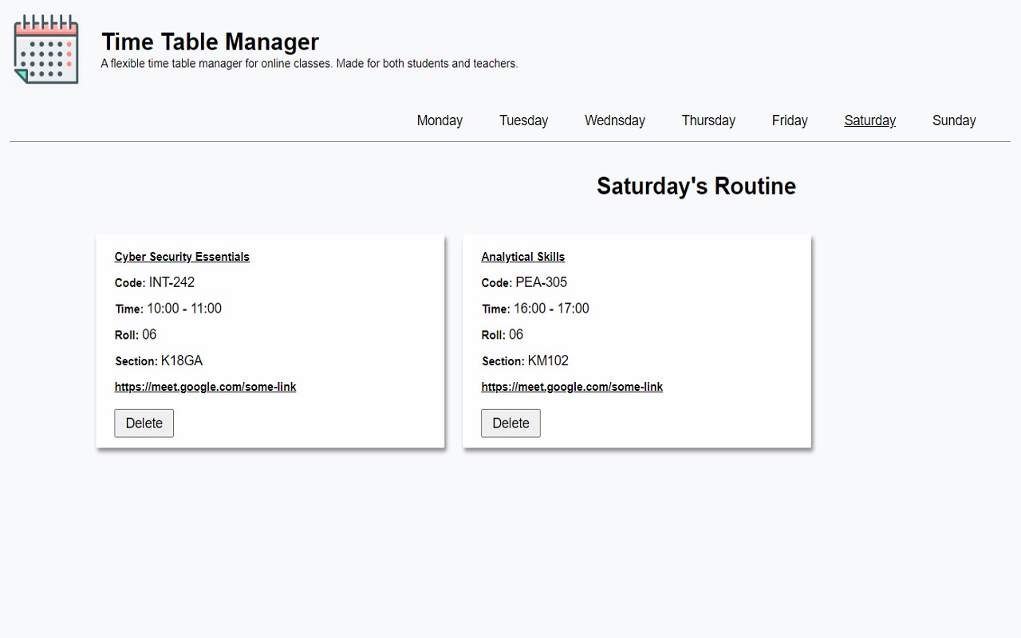Open the Monday routine tab
Screen dimensions: 1021x638
tap(440, 120)
